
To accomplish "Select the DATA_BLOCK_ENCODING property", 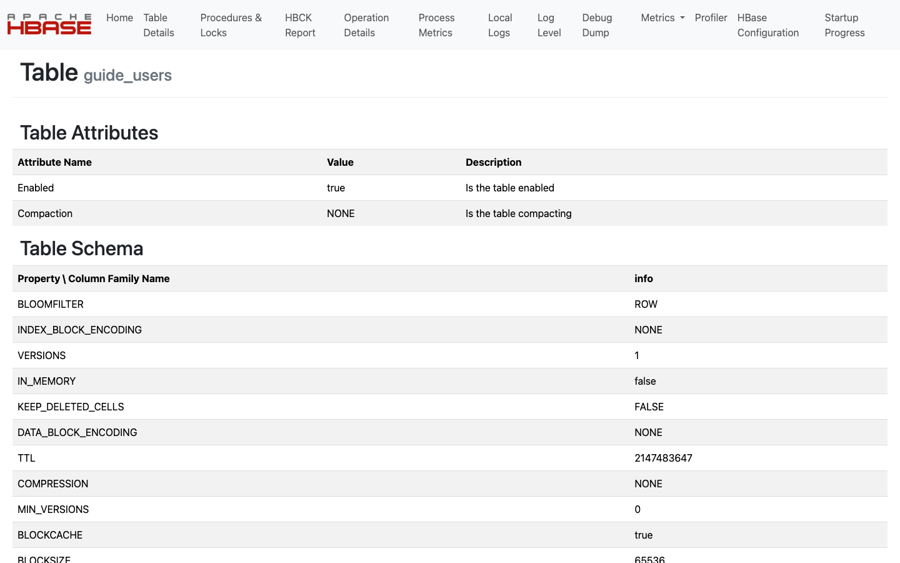I will point(77,432).
